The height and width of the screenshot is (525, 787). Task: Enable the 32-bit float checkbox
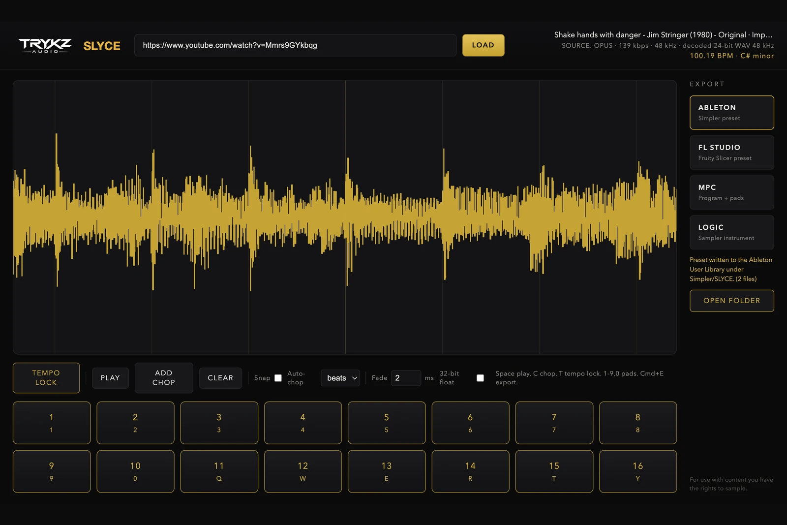pyautogui.click(x=480, y=378)
